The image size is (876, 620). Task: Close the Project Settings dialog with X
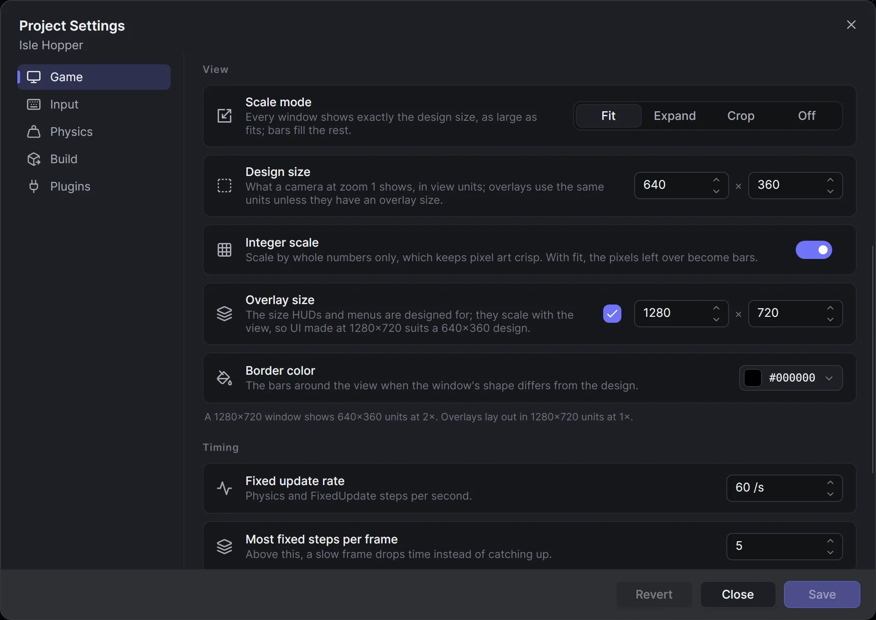click(x=851, y=25)
